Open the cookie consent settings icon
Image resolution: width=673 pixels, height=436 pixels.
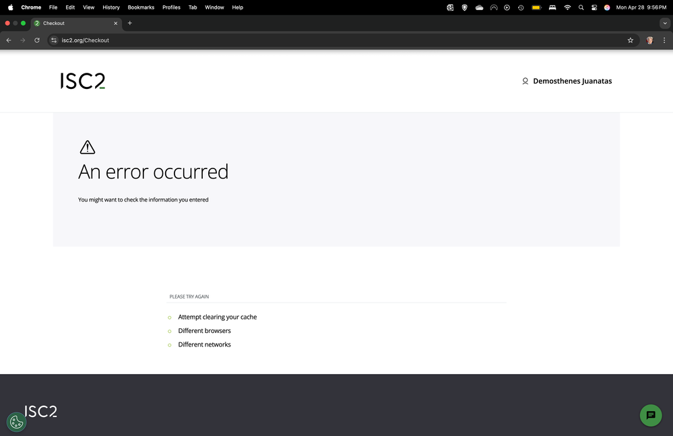(x=16, y=422)
